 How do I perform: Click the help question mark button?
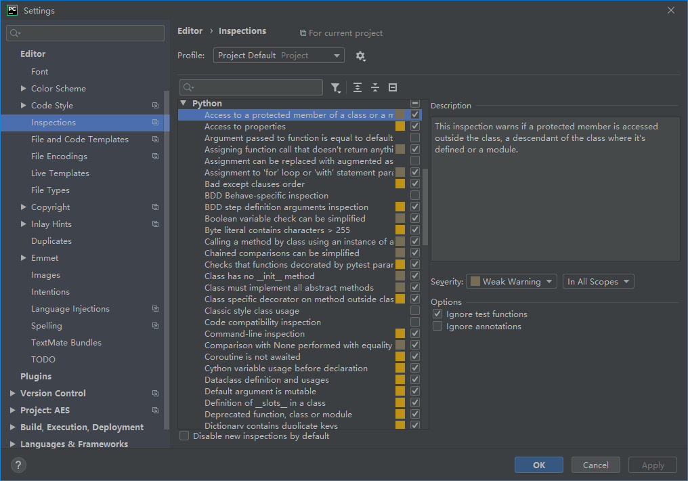point(18,465)
